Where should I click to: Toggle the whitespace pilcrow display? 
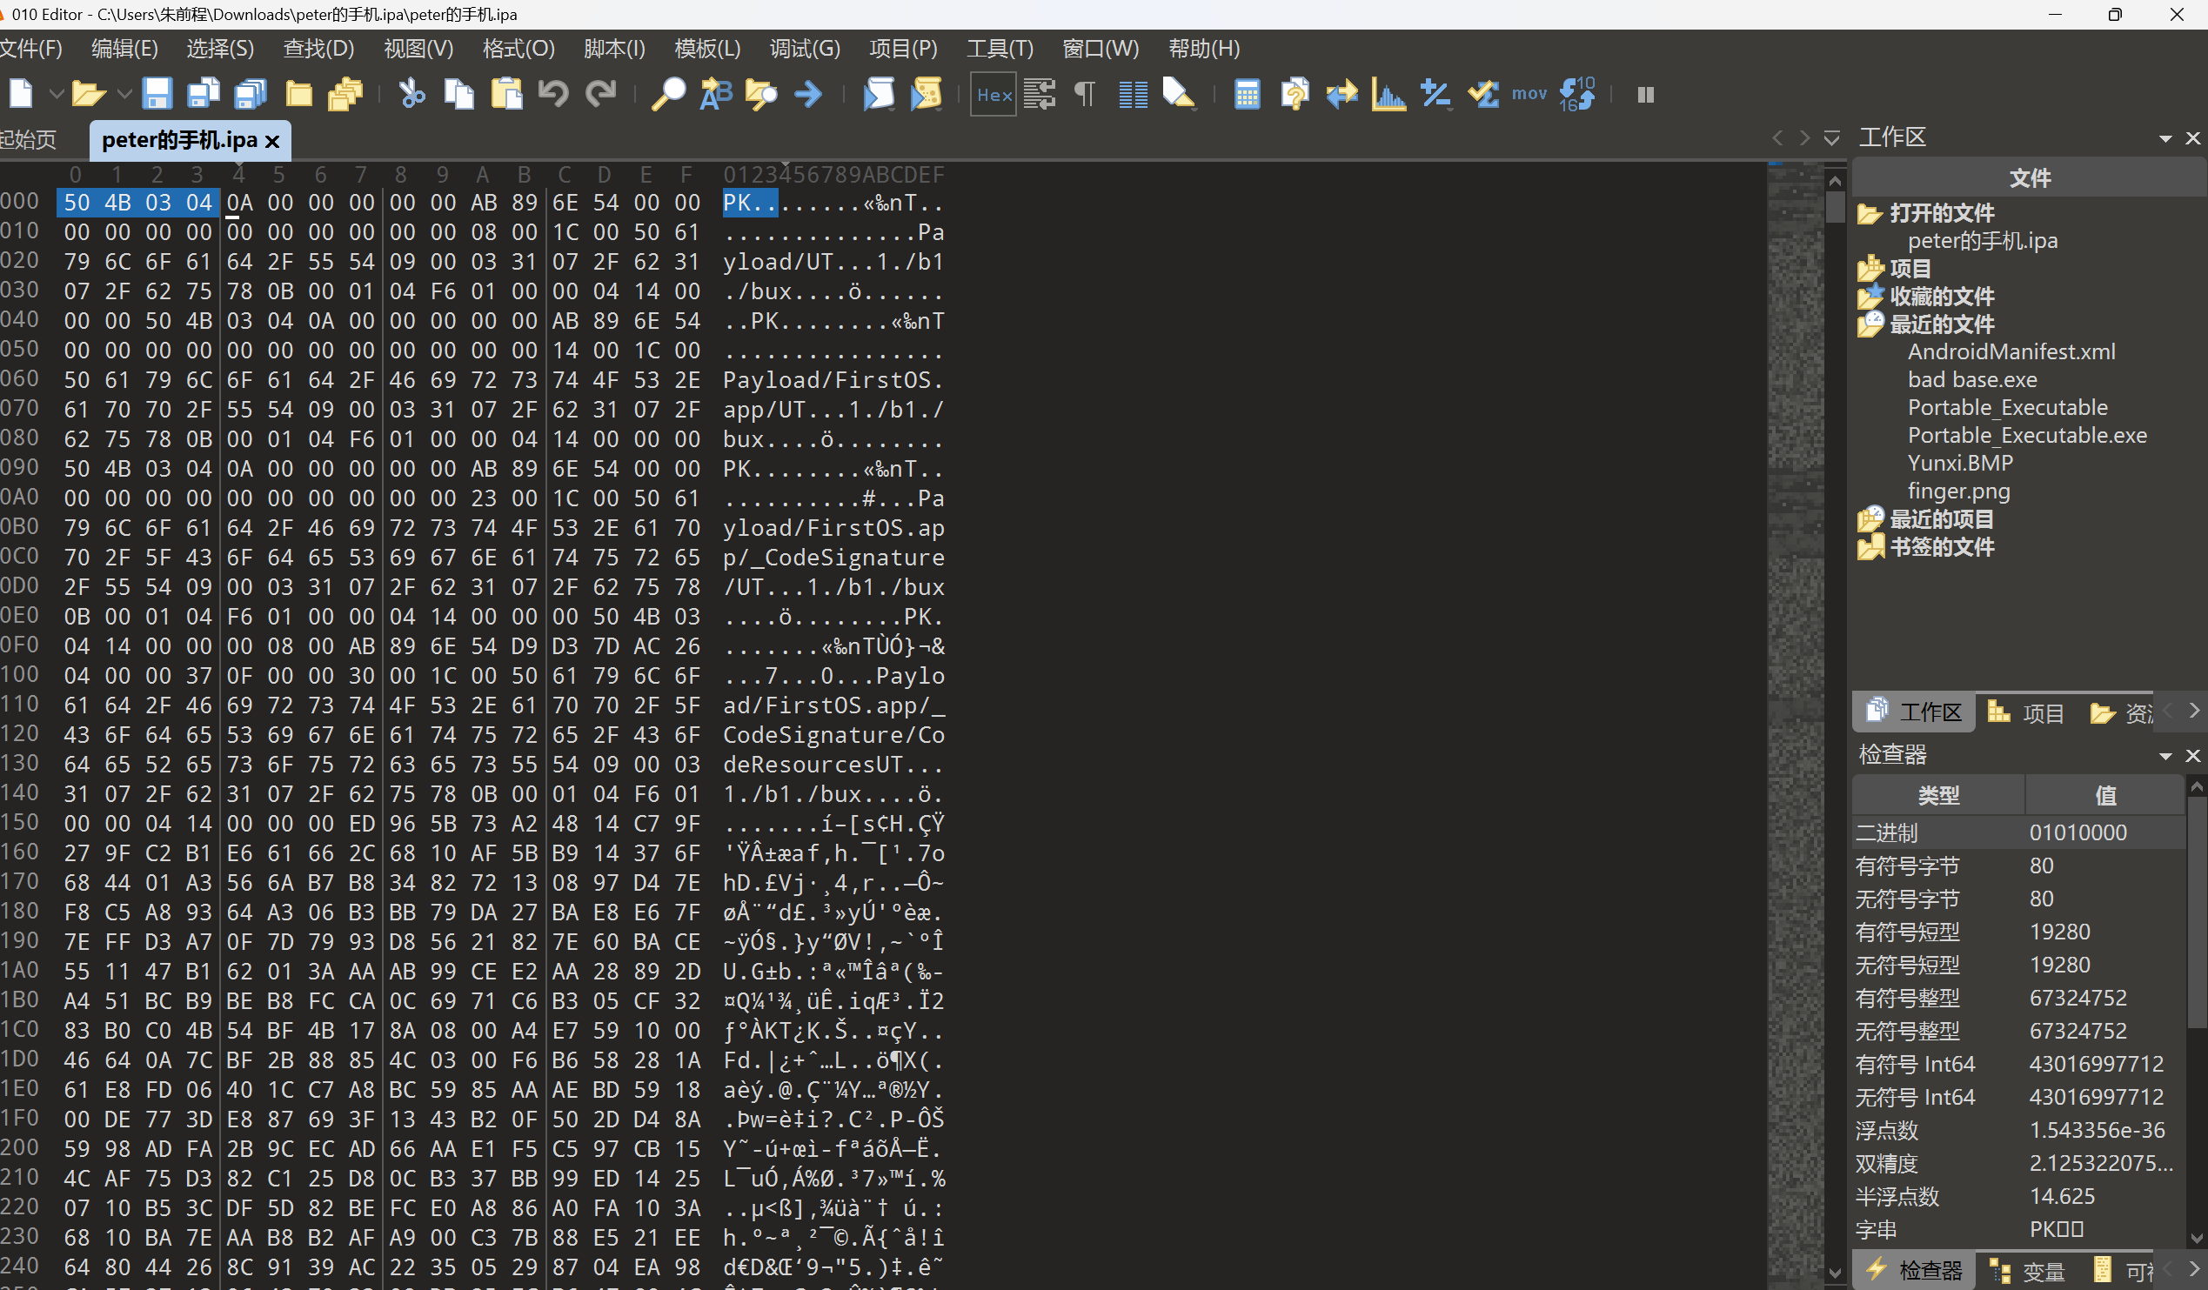point(1085,94)
